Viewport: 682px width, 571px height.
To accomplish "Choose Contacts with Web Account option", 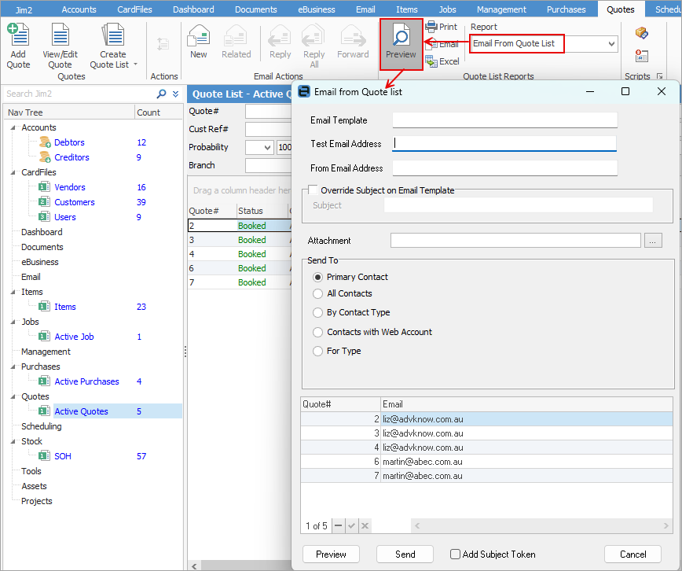I will tap(318, 332).
